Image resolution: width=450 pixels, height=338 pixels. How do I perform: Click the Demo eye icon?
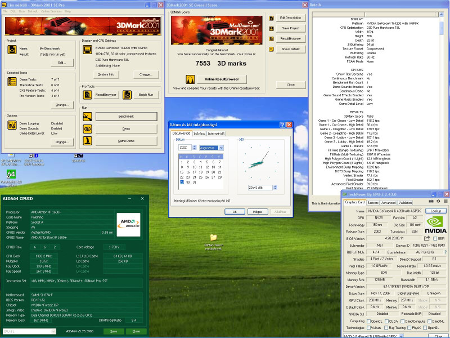87,128
